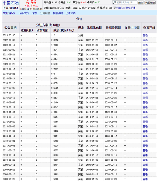Click the 股权登记日 column header
Viewport: 158px width, 181px height.
pos(113,28)
